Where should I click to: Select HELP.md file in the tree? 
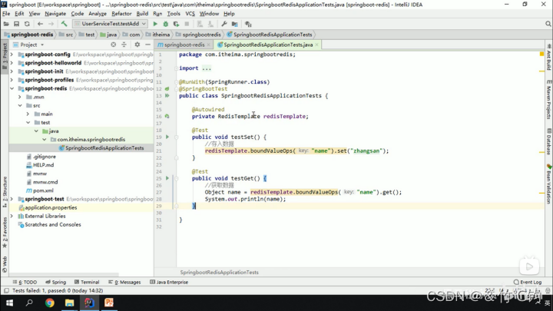tap(40, 165)
